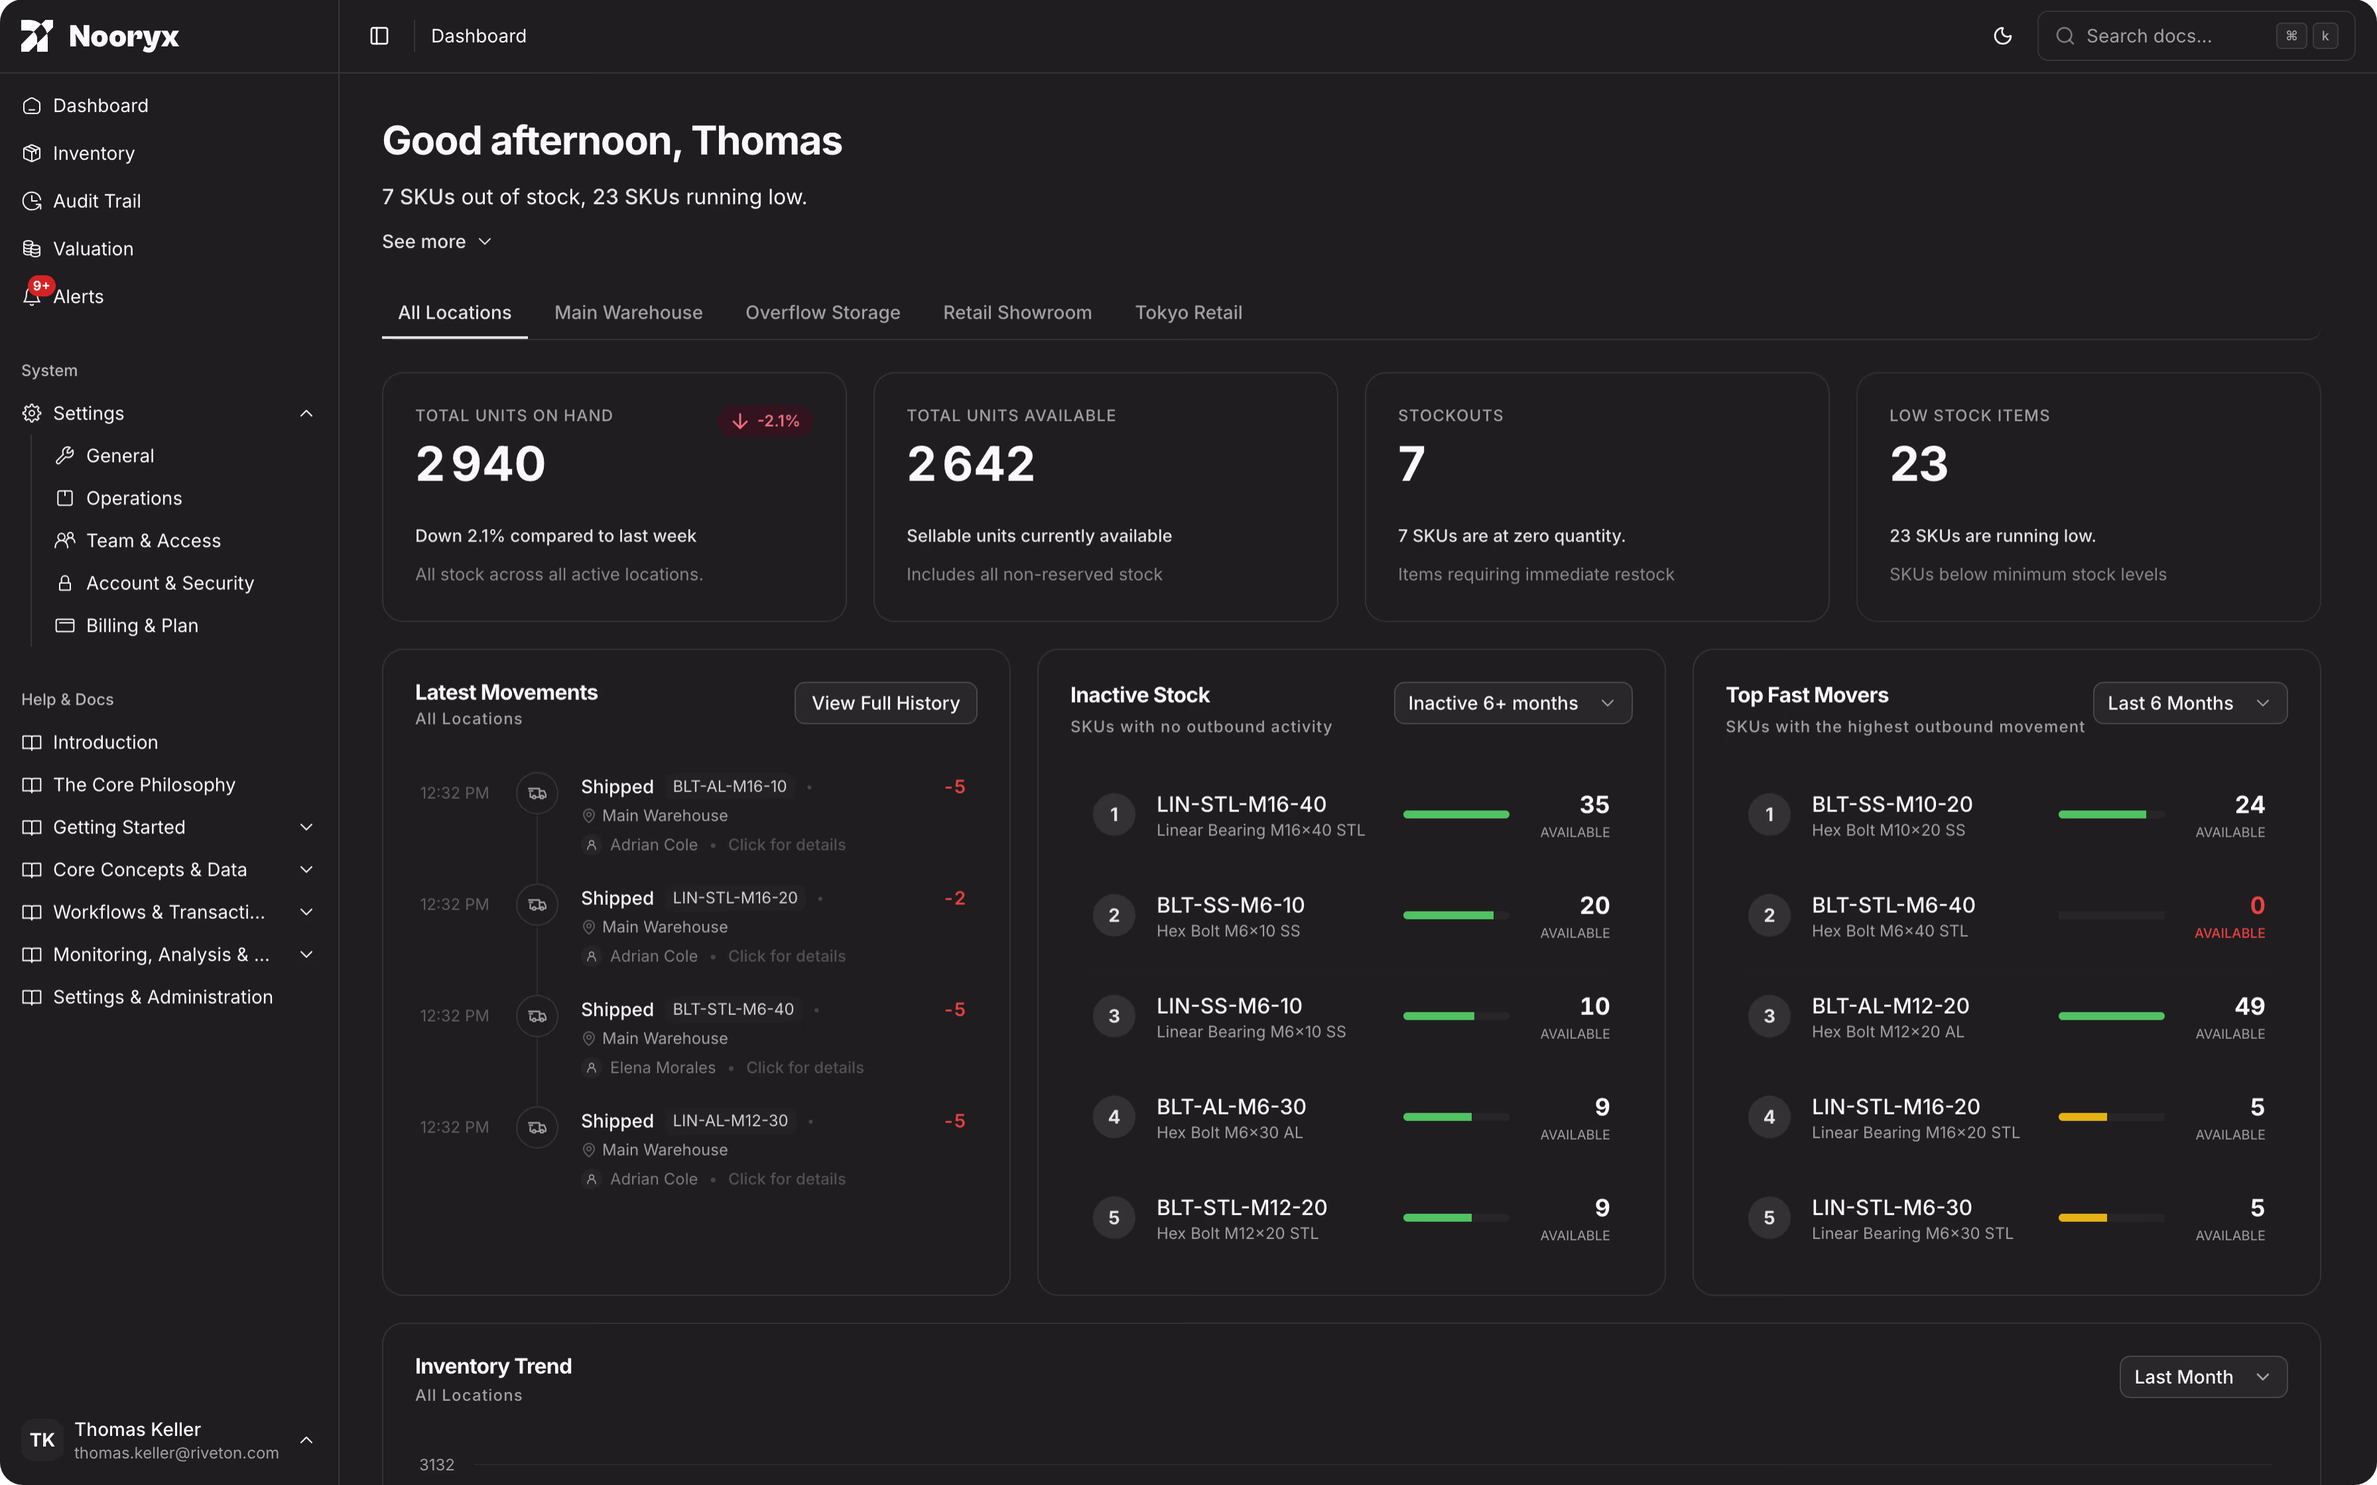Click the shipment truck icon for BLT-AL-M16-10
Viewport: 2377px width, 1485px height.
[537, 793]
